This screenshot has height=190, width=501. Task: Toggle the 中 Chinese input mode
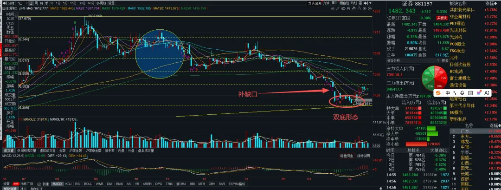[x=448, y=93]
